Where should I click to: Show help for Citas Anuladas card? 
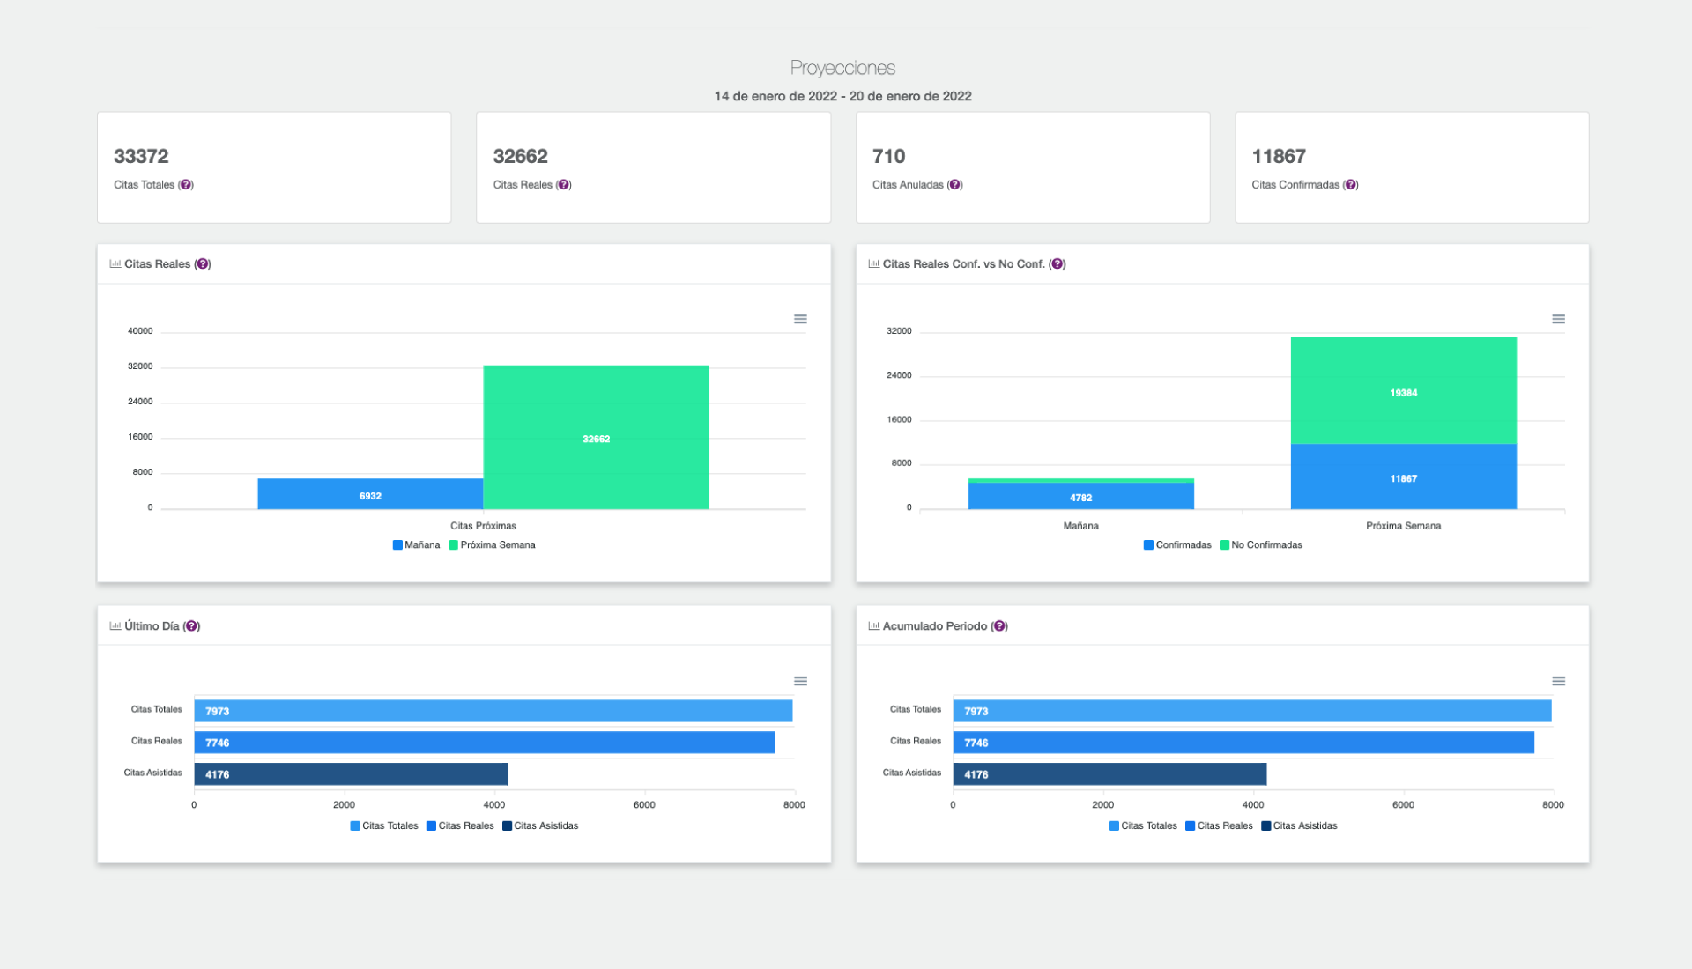(955, 185)
